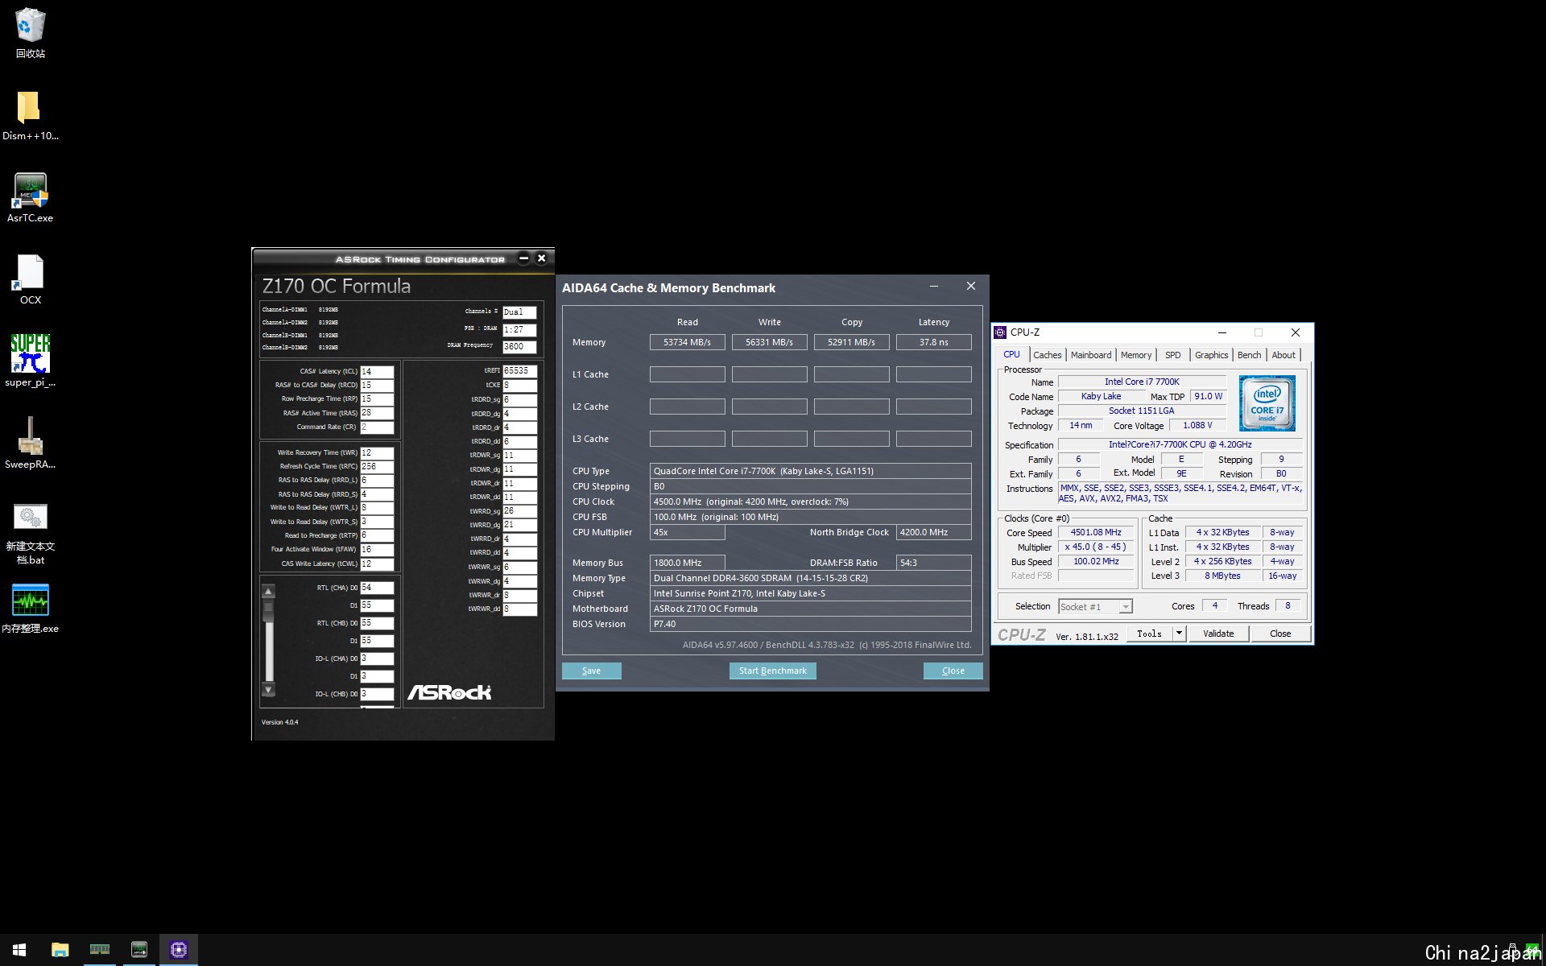This screenshot has width=1546, height=966.
Task: Click the CAS Write Latency (tCWL) field
Action: pyautogui.click(x=377, y=564)
